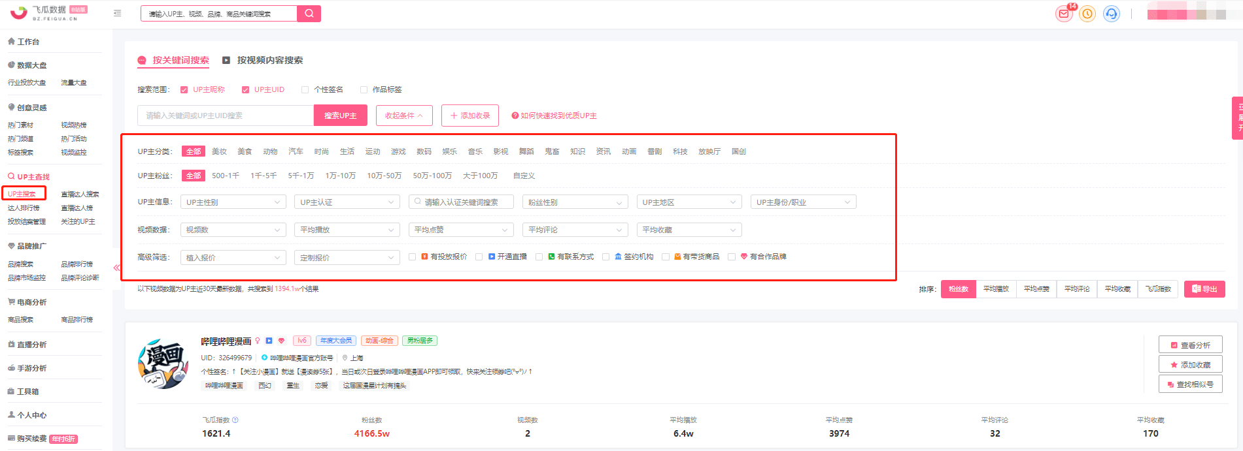Open the 定制报价 dropdown

click(347, 258)
